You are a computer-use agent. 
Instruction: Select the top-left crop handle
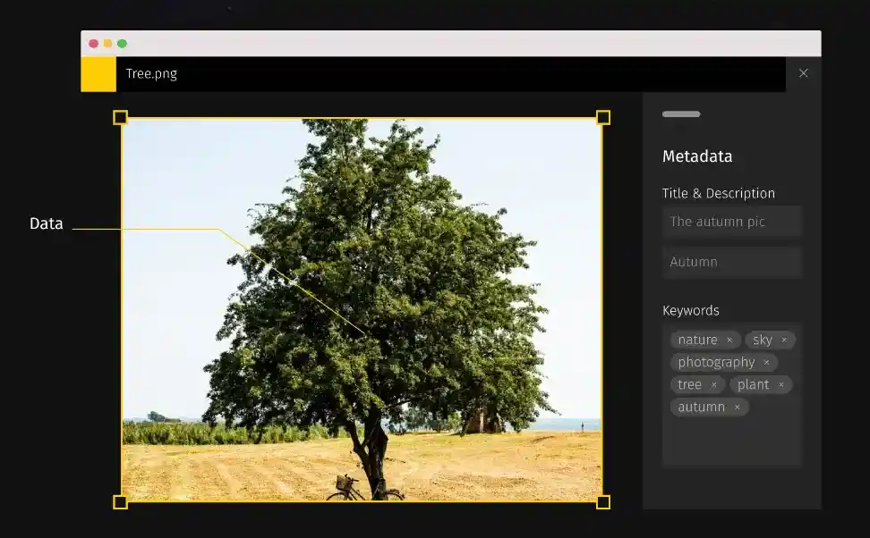point(121,117)
